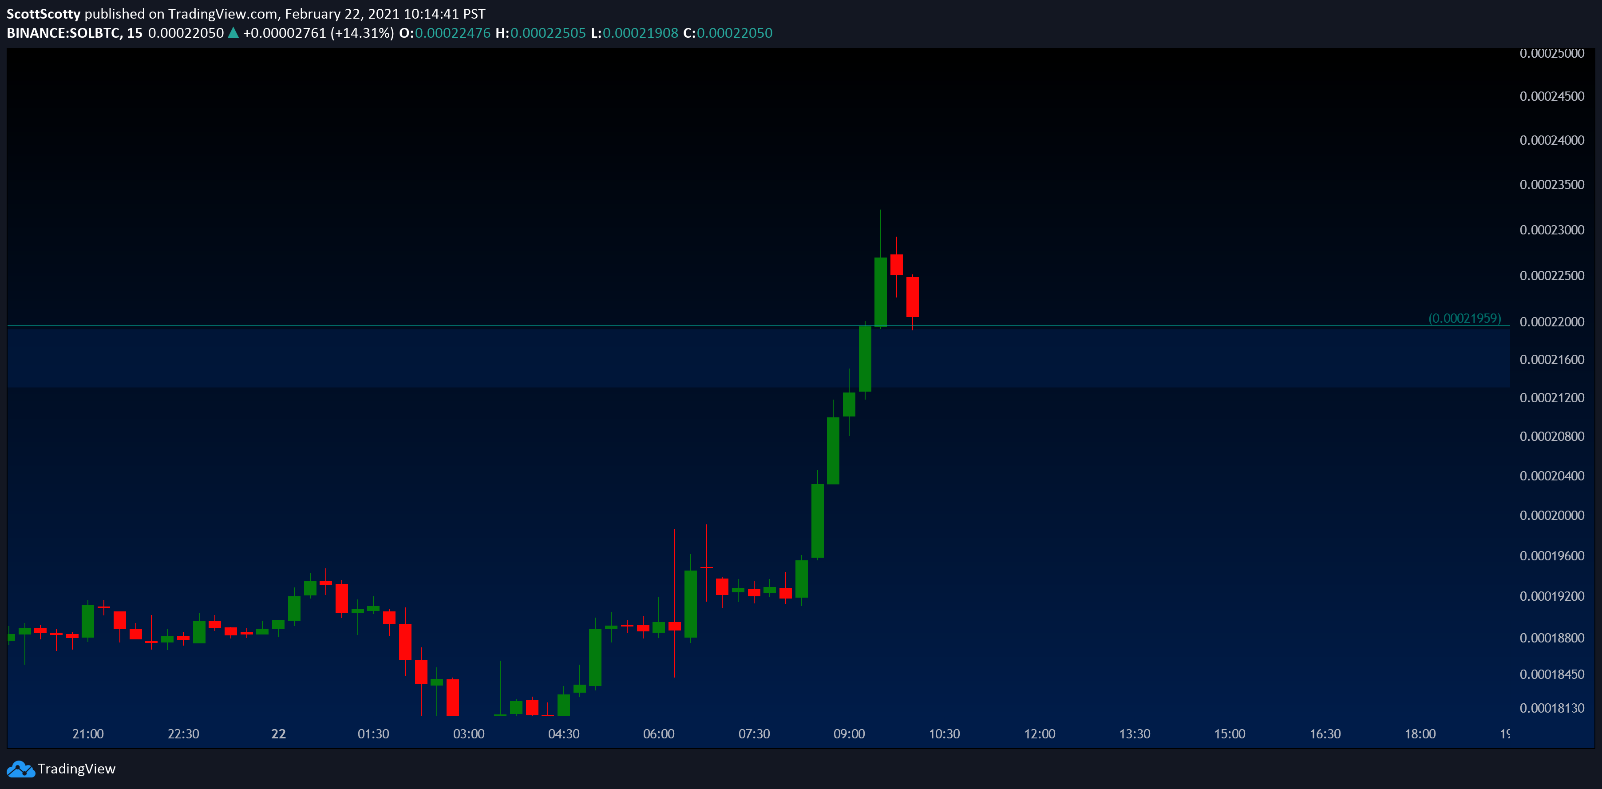1602x789 pixels.
Task: Click the 0.00023500 price axis label
Action: click(1552, 185)
